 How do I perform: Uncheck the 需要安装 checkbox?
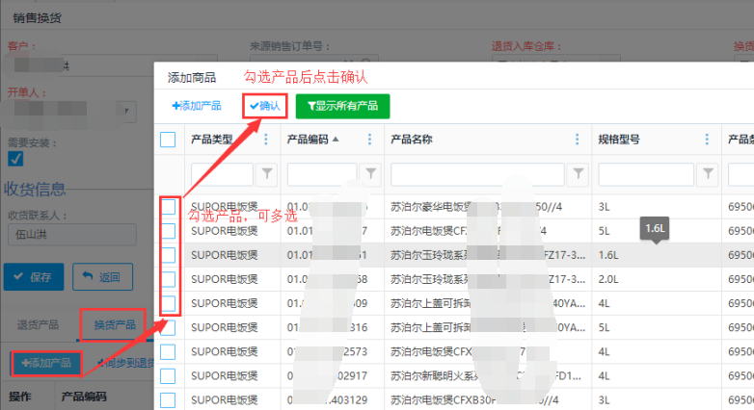point(15,159)
